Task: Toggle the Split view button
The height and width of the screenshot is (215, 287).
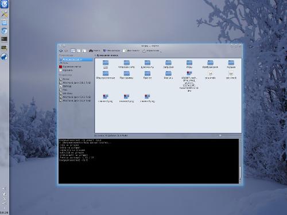Action: click(x=131, y=50)
